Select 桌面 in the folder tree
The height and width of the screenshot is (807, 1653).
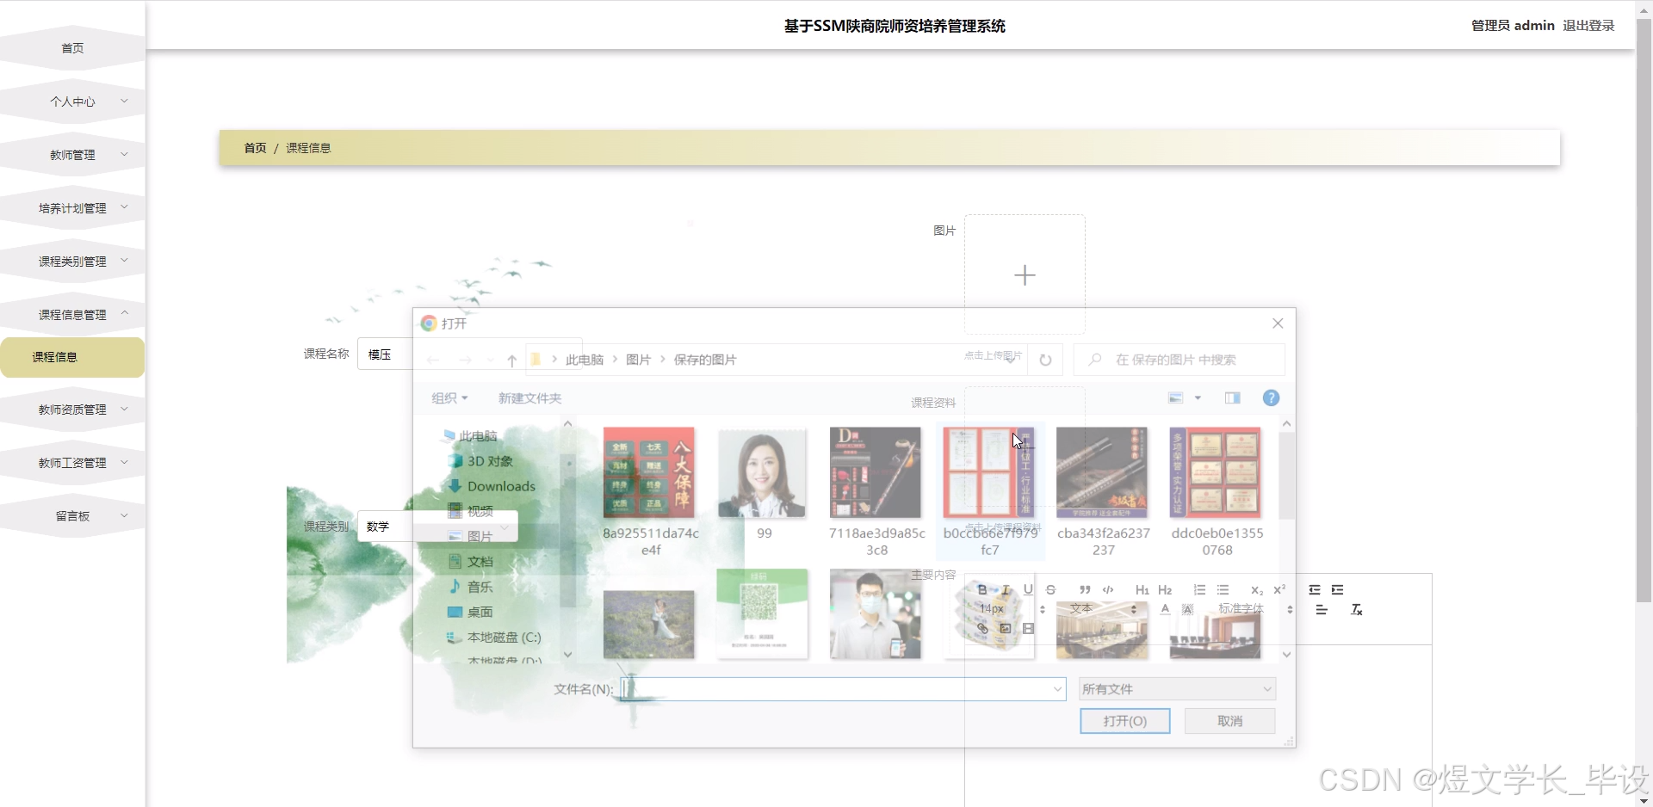(471, 613)
